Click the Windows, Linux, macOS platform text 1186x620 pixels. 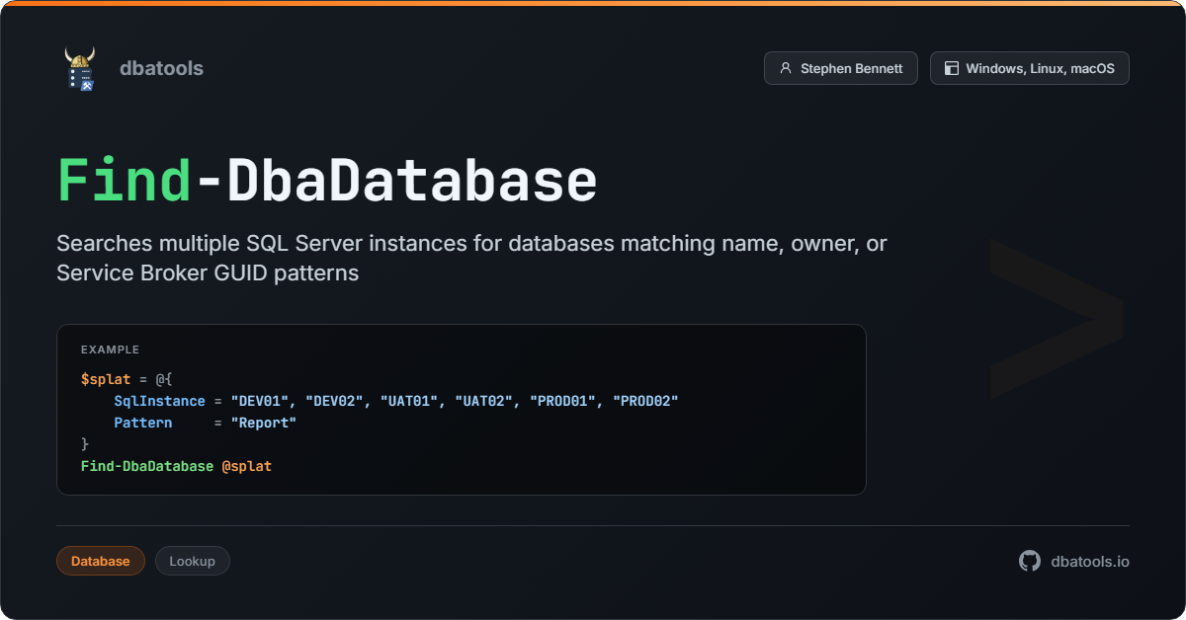(x=1040, y=68)
